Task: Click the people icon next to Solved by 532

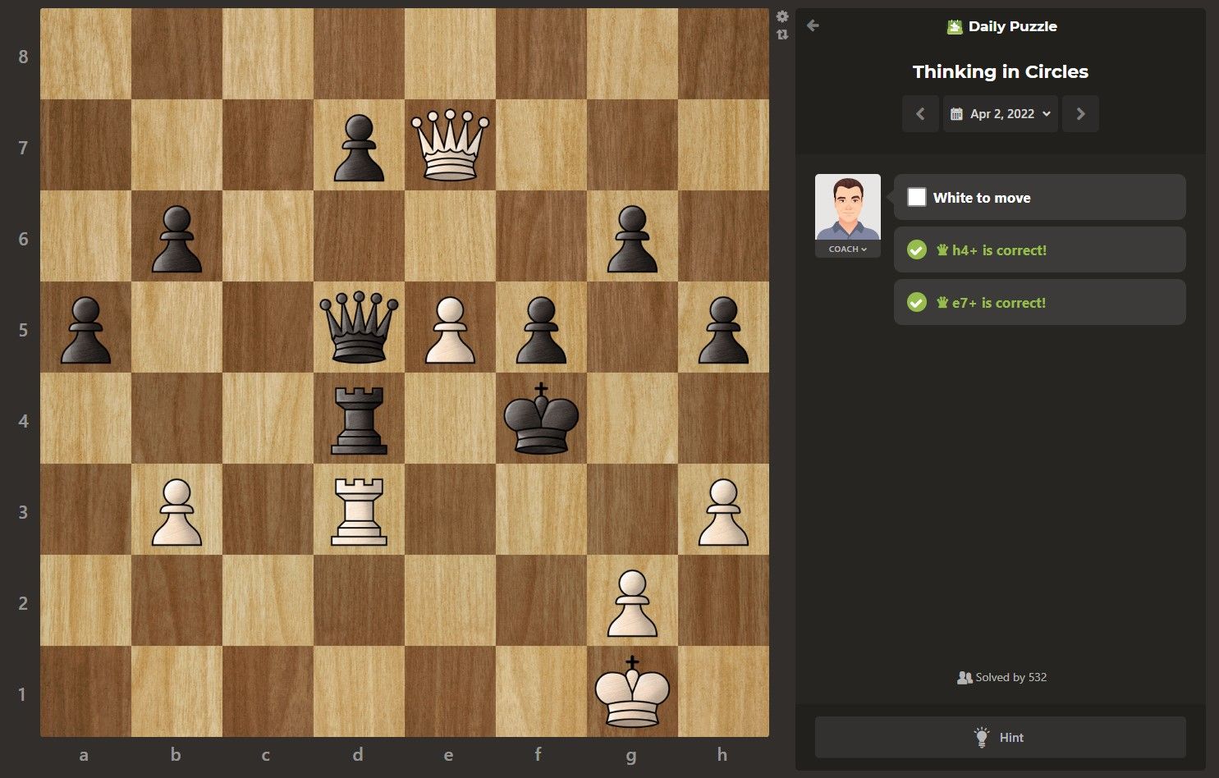Action: click(x=966, y=677)
